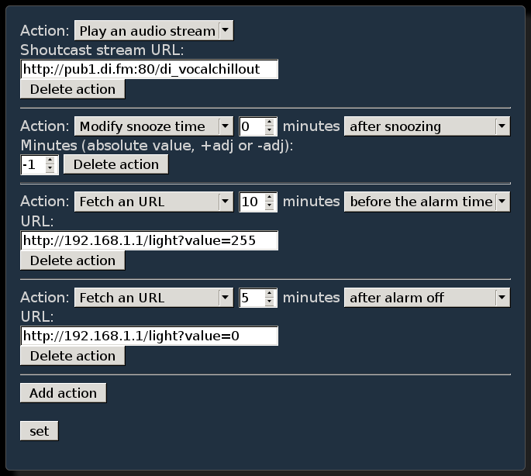Viewport: 531px width, 476px height.
Task: Open the 'Play an audio stream' action dropdown
Action: tap(153, 31)
